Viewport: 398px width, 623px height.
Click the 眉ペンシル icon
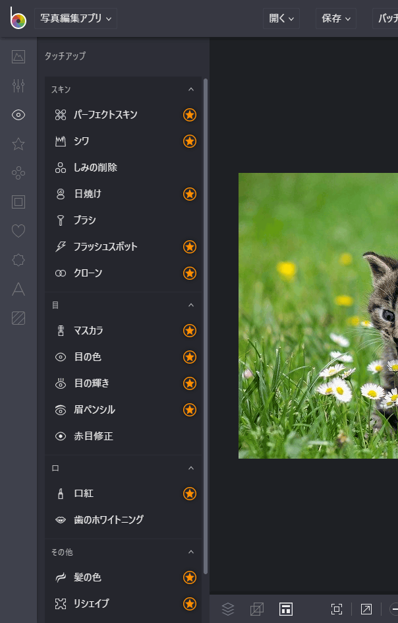coord(61,410)
